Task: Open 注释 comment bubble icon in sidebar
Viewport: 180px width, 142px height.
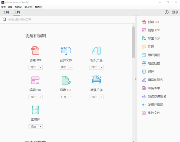Action: tap(144, 47)
